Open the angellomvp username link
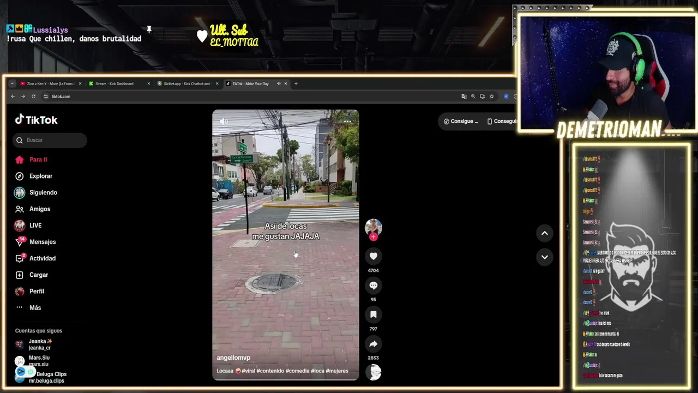 click(x=233, y=358)
